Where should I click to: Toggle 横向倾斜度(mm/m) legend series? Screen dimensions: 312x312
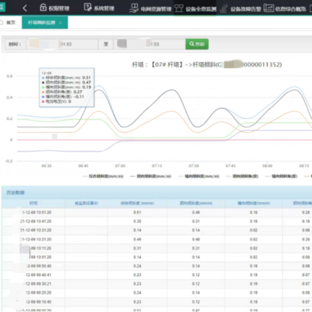coord(199,176)
